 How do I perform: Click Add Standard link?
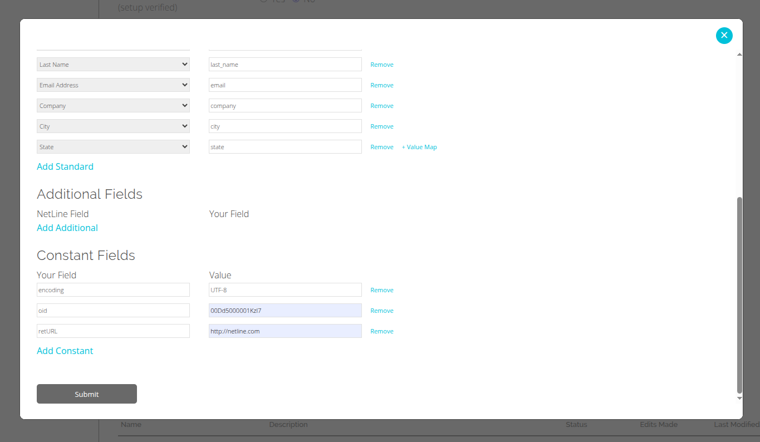tap(65, 166)
